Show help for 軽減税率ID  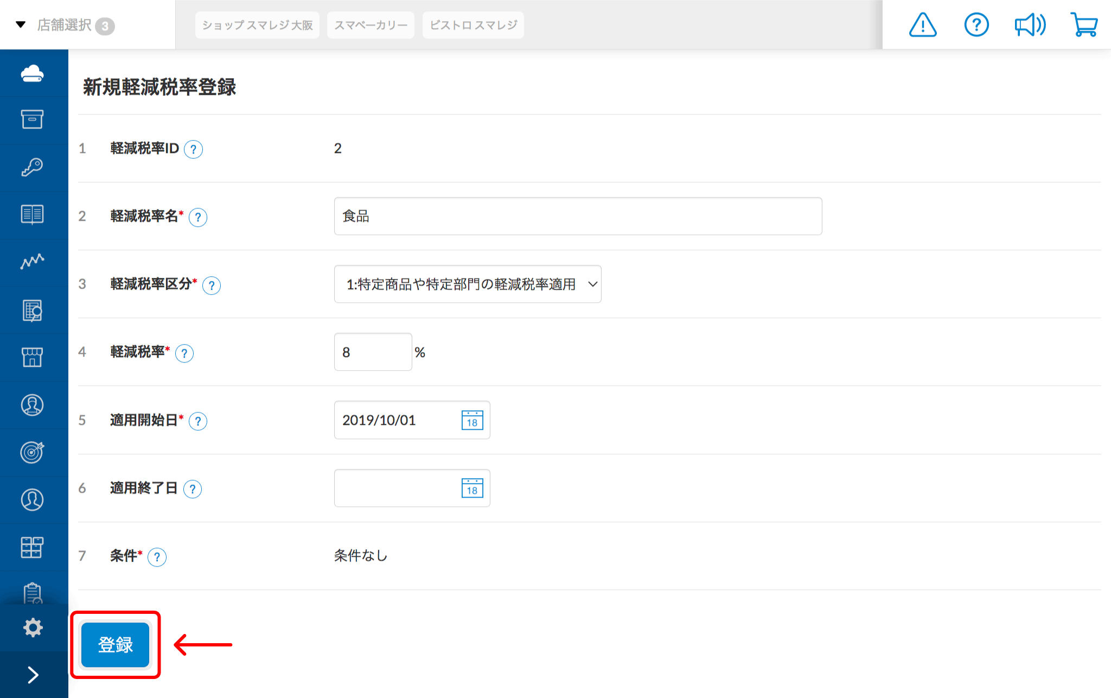(193, 149)
